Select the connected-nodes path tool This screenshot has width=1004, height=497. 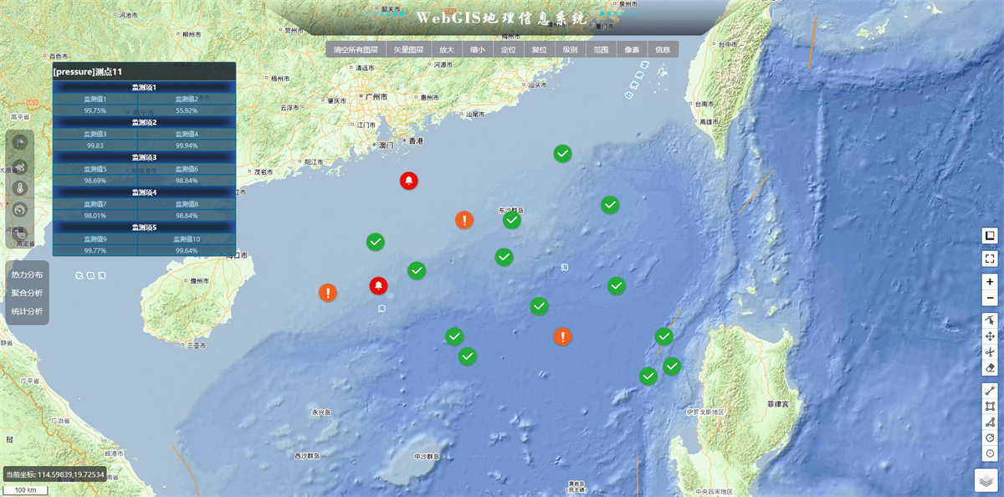coord(990,422)
